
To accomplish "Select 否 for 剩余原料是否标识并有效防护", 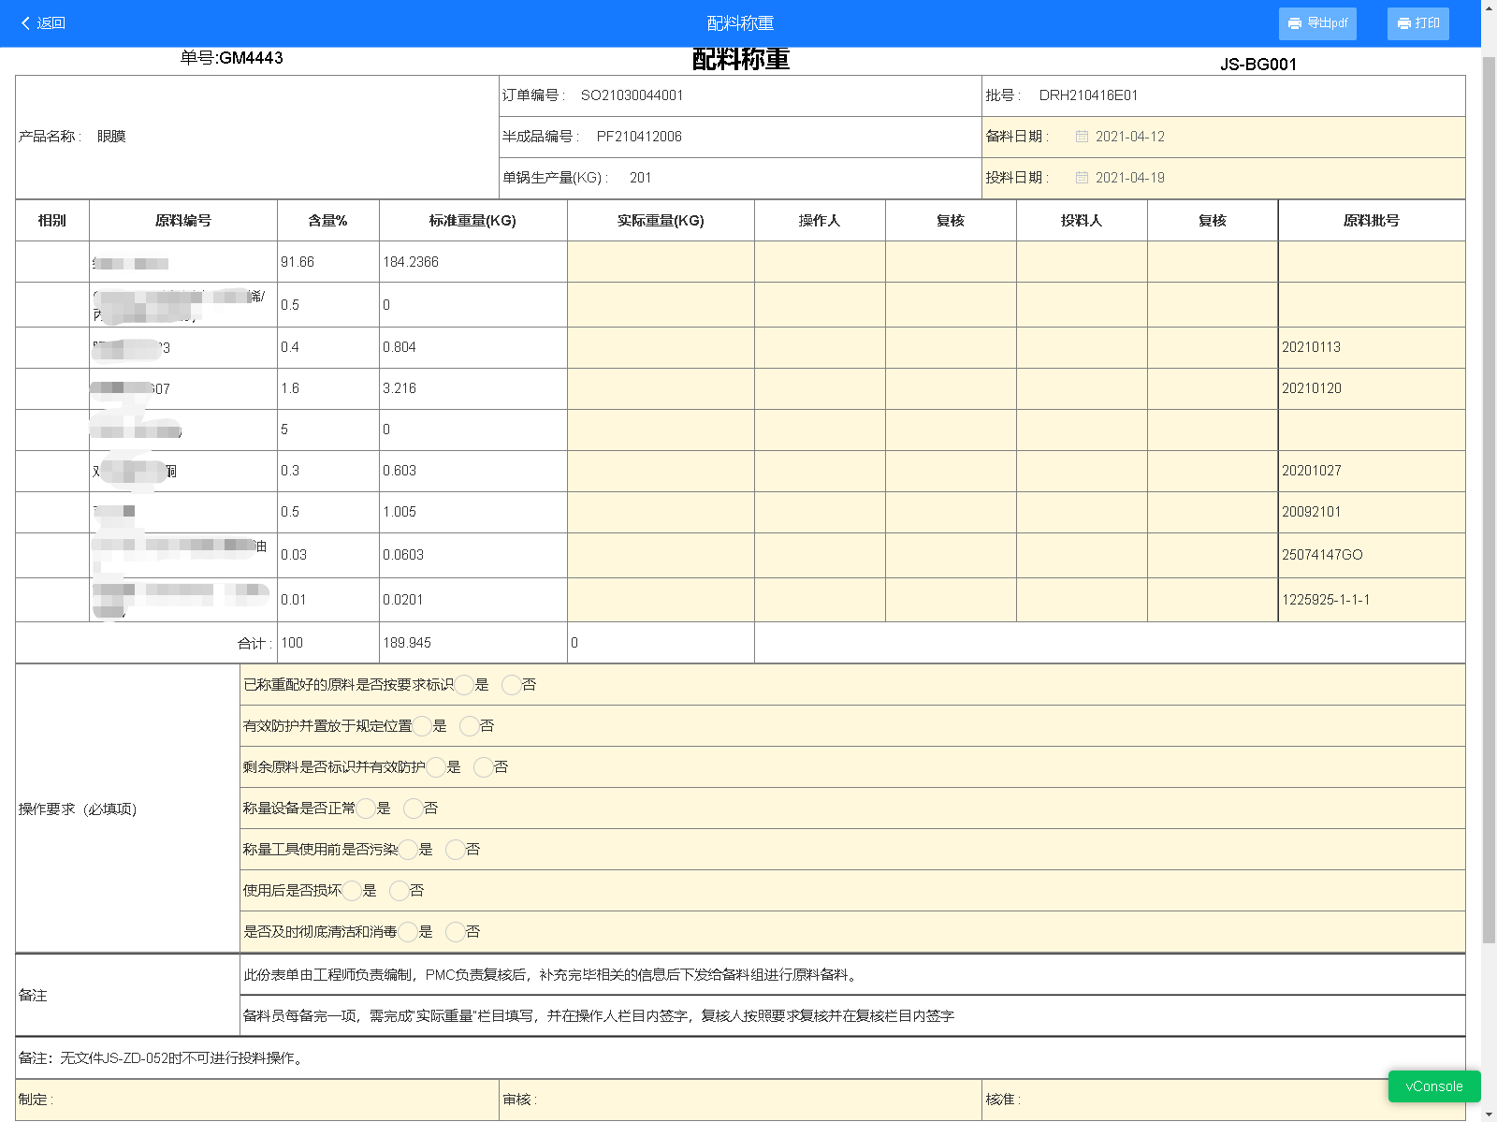I will click(x=484, y=767).
